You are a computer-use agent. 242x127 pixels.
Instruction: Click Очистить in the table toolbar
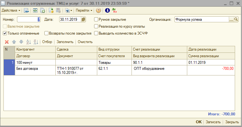pyautogui.click(x=85, y=42)
